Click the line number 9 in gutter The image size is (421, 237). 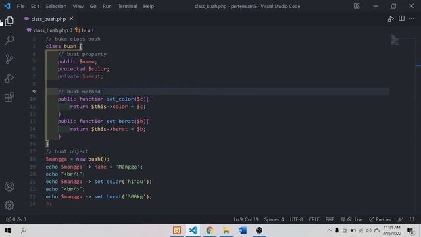coord(34,92)
